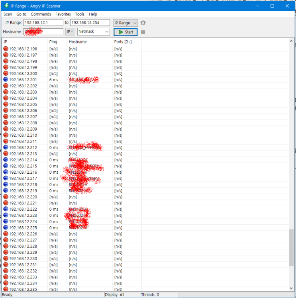The width and height of the screenshot is (296, 298).
Task: Open the Netmask combo box
Action: click(94, 31)
